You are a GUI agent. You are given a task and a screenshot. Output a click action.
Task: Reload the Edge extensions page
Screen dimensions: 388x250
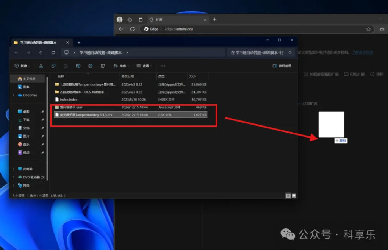(x=132, y=29)
